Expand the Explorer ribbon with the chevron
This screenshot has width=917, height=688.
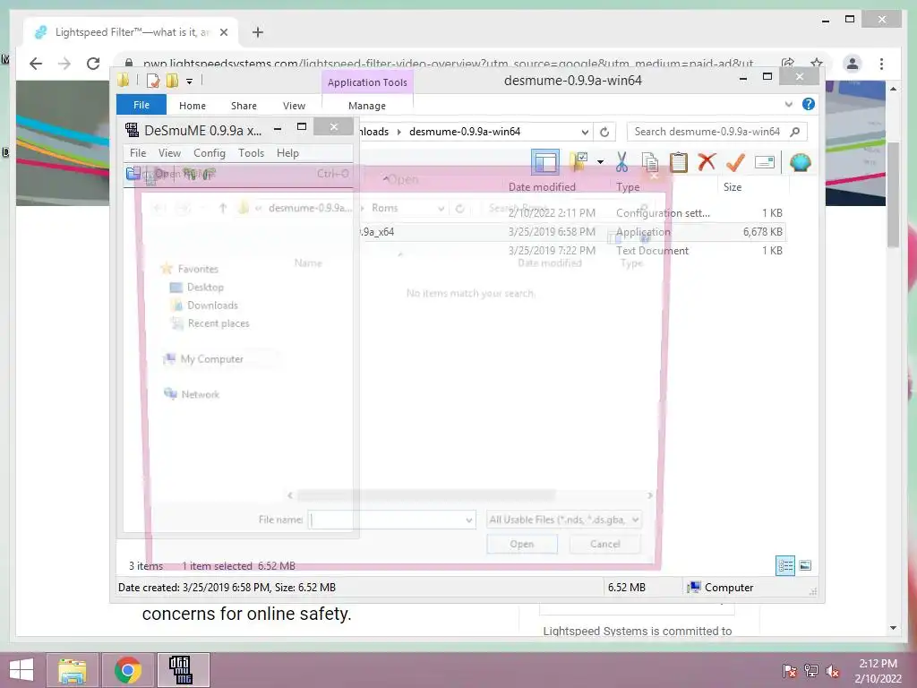(x=788, y=105)
